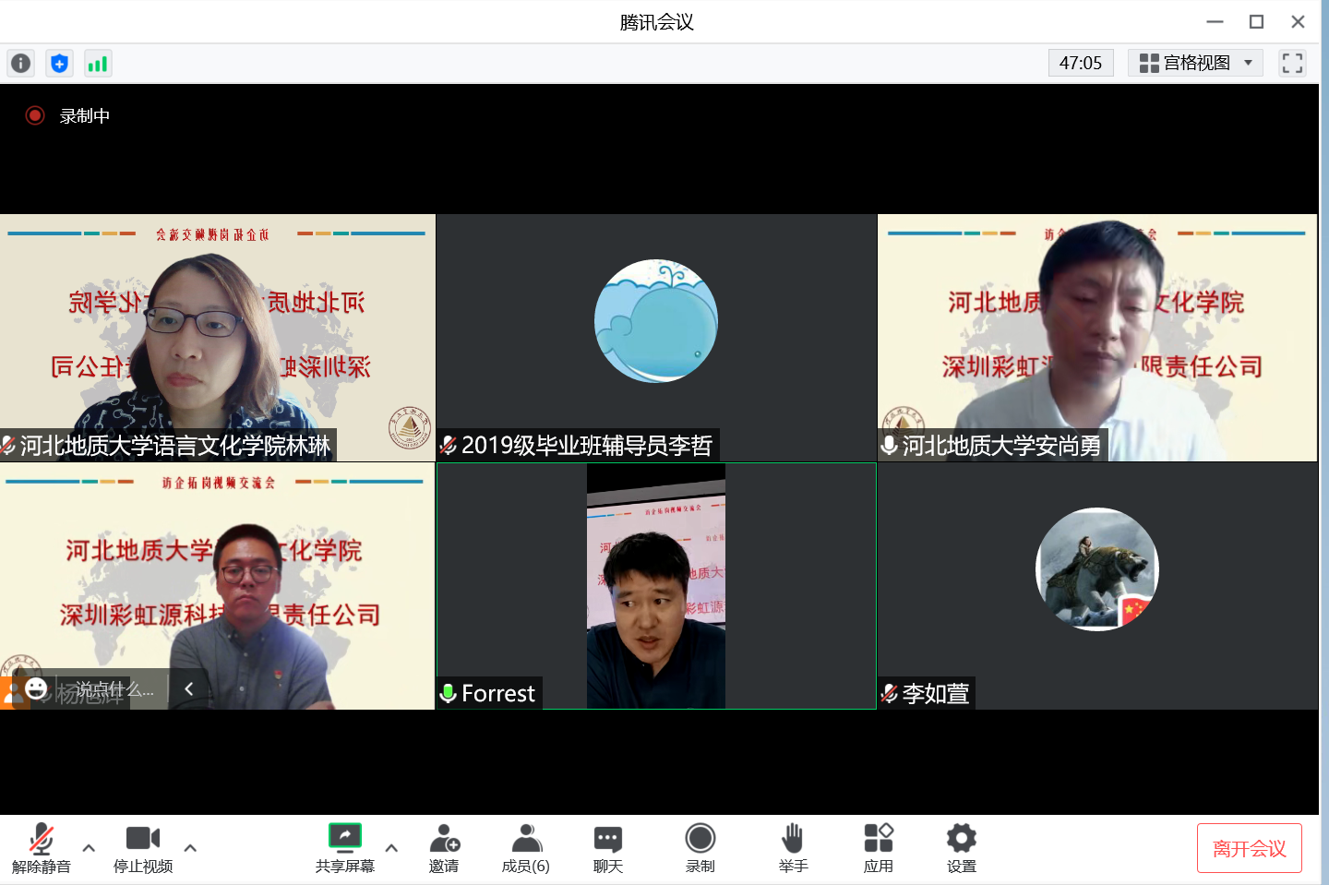Select the Forrest video tile
This screenshot has width=1329, height=885.
pos(655,586)
